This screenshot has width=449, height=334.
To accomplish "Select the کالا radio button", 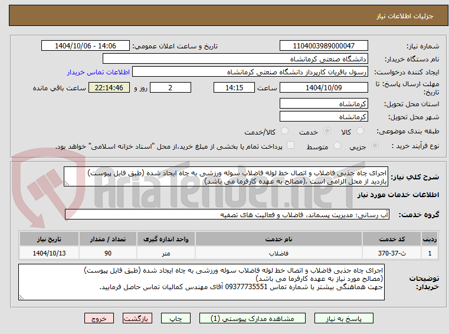I will (x=360, y=131).
